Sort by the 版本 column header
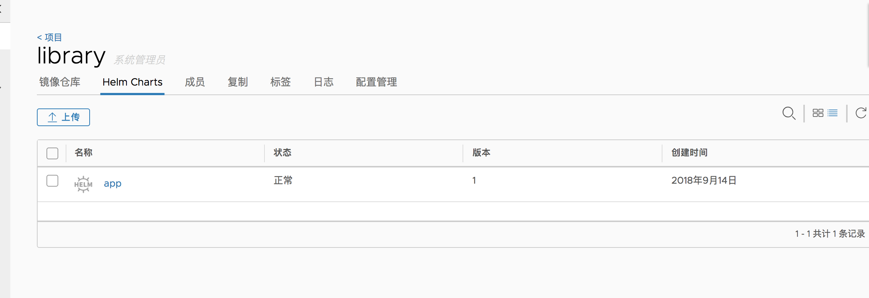 [481, 153]
